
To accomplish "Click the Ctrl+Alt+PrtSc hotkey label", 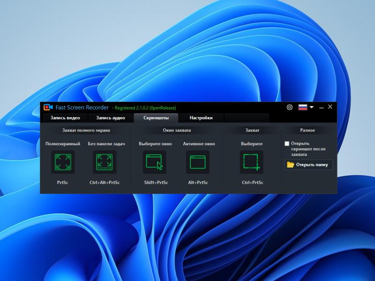I will pos(105,183).
